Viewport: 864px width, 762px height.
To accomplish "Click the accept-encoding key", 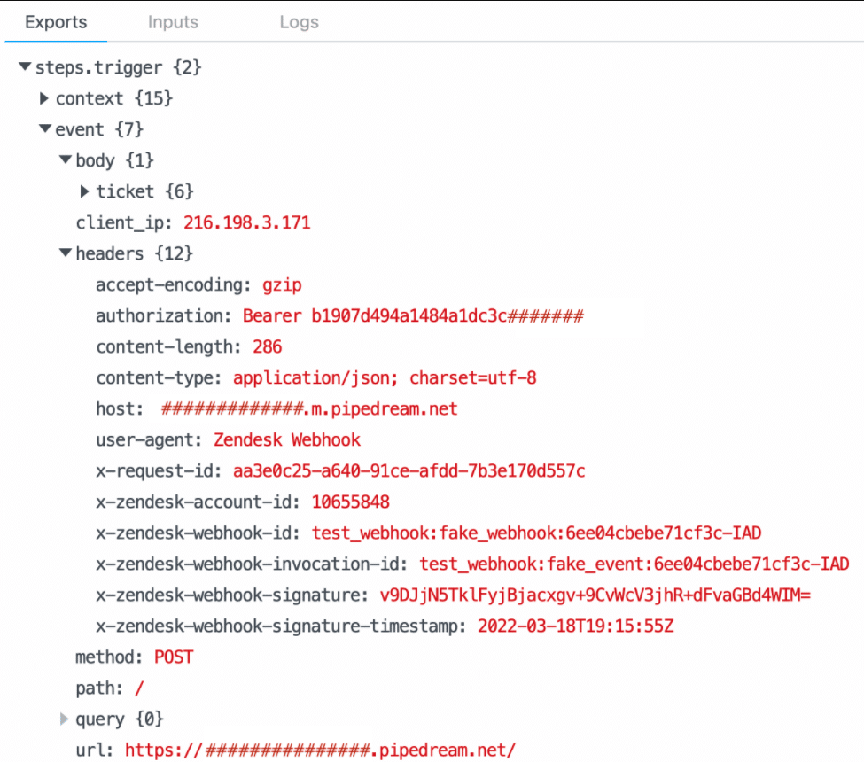I will pyautogui.click(x=174, y=284).
